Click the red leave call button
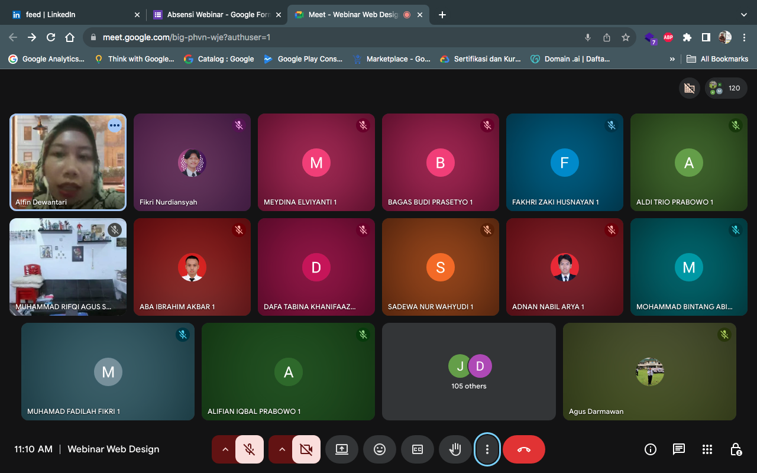Viewport: 757px width, 473px height. click(x=524, y=449)
